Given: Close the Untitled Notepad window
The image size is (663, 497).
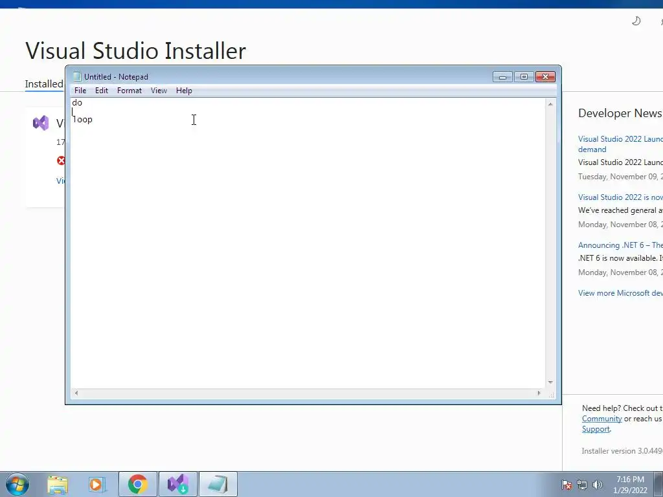Looking at the screenshot, I should click(x=545, y=76).
